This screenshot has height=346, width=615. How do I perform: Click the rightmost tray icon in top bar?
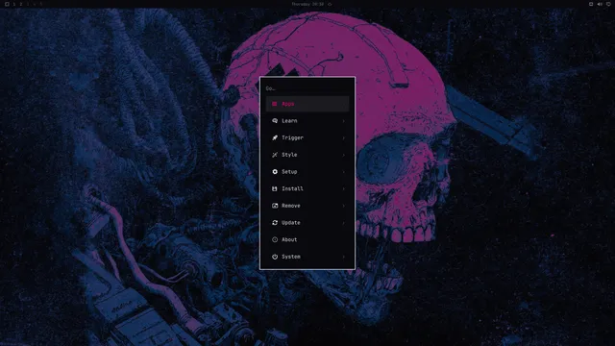[608, 4]
